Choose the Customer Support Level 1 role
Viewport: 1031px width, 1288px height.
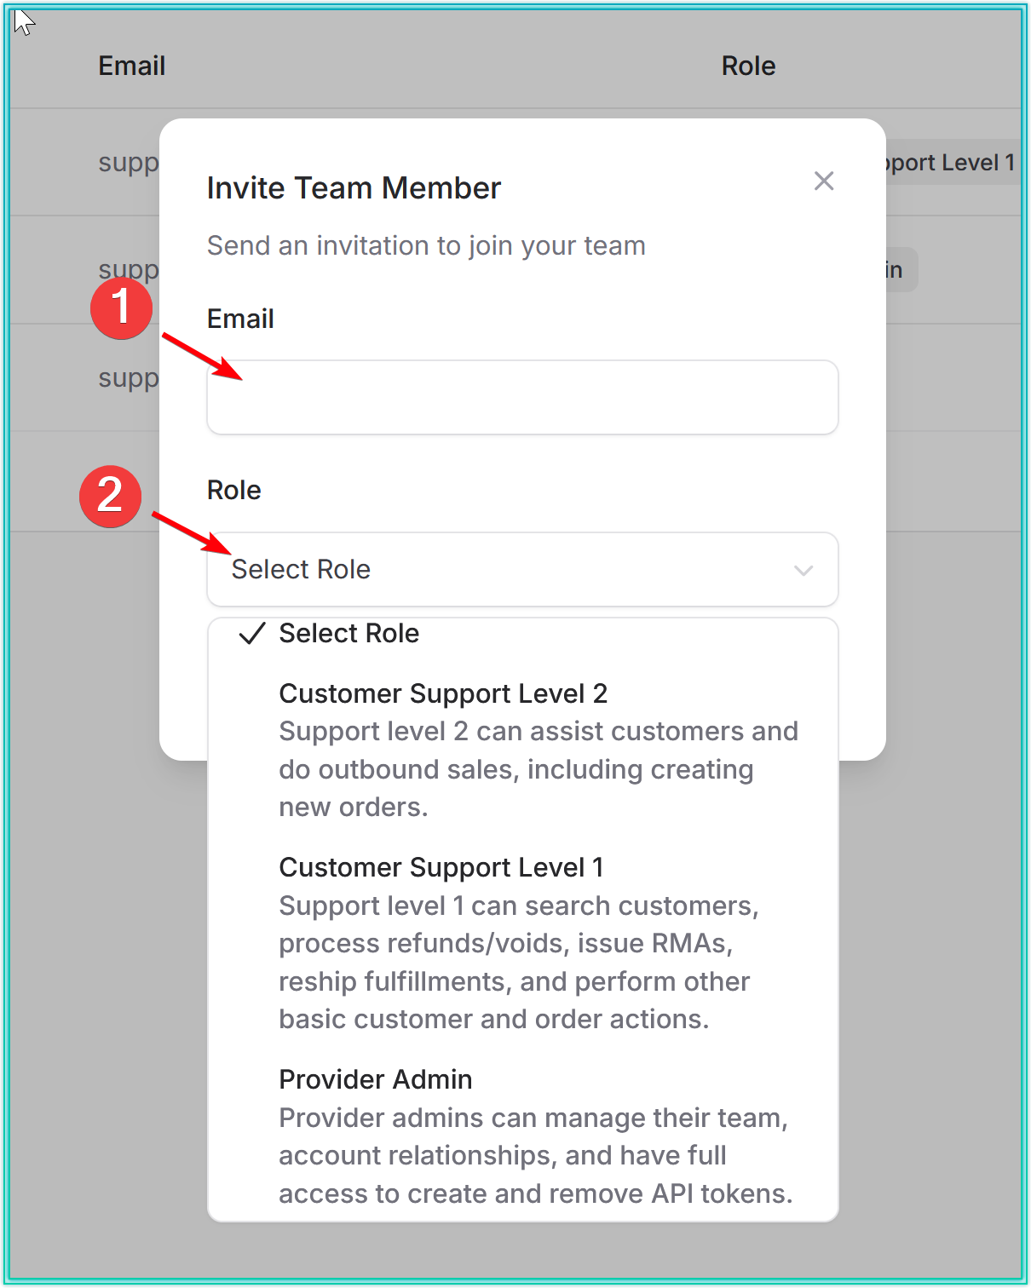441,868
